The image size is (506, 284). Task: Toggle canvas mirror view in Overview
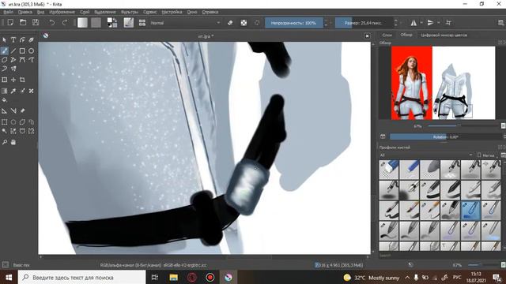point(383,136)
